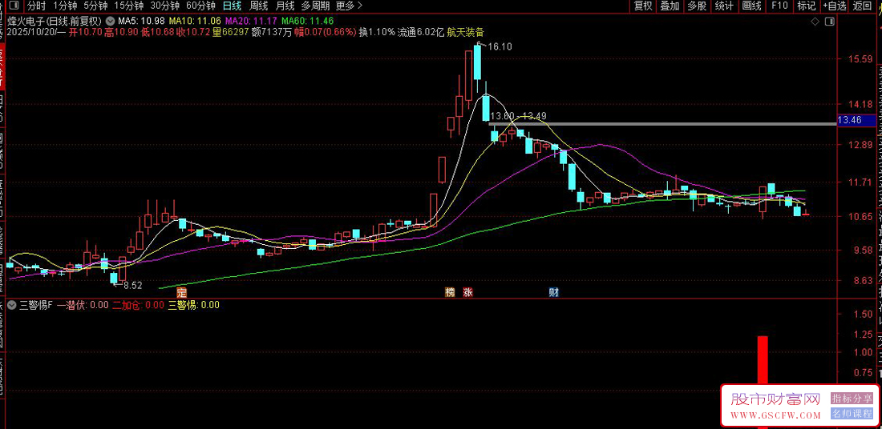The width and height of the screenshot is (882, 429).
Task: Click the 三警惕: 0.00 indicator value
Action: coord(193,305)
